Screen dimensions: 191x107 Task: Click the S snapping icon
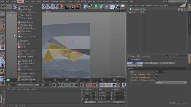[3, 65]
